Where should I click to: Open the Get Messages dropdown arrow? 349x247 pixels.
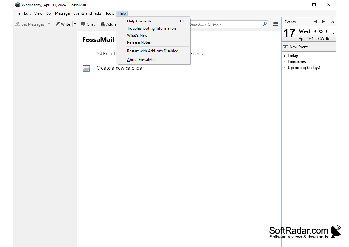point(49,24)
